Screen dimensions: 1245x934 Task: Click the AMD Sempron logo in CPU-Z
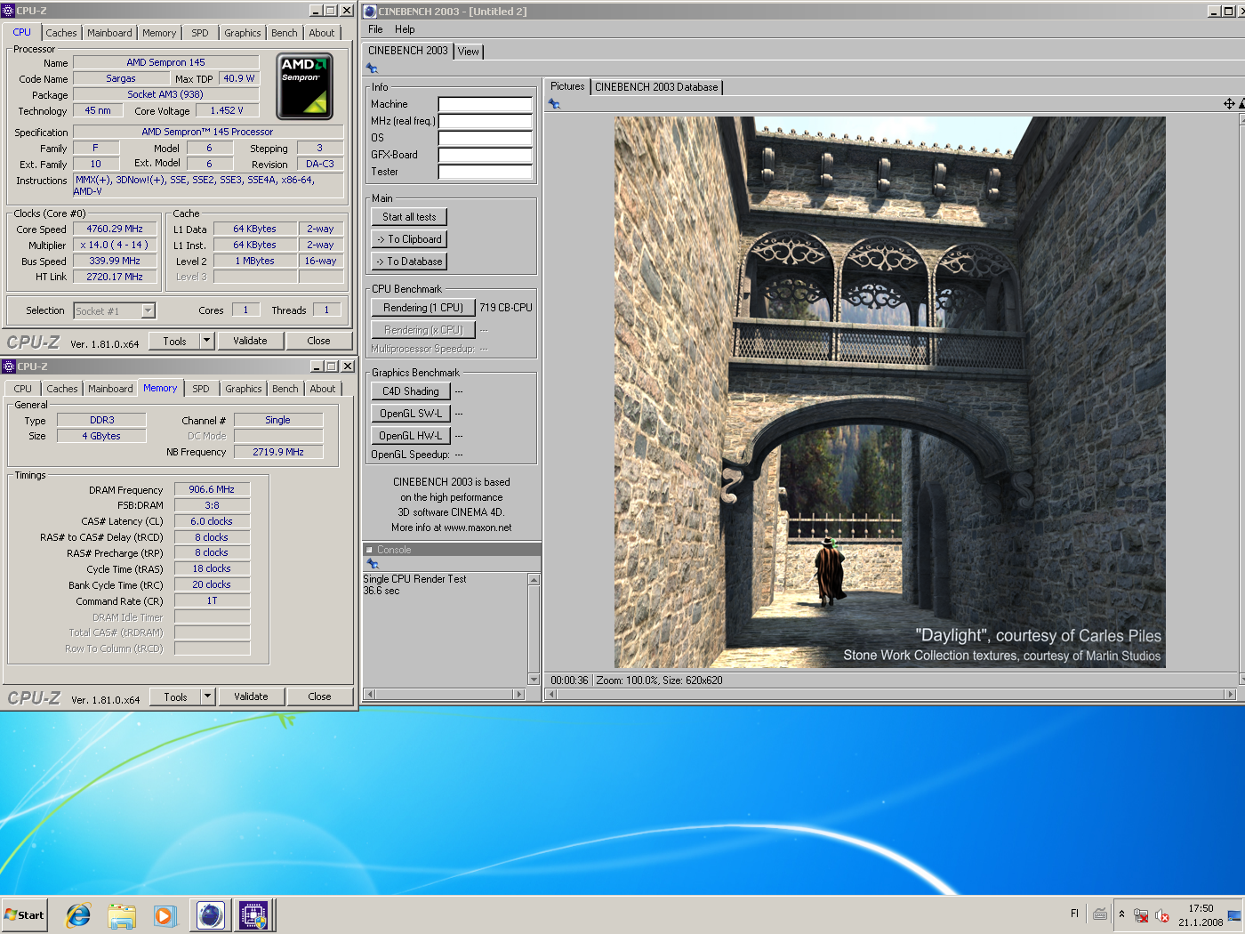click(304, 86)
